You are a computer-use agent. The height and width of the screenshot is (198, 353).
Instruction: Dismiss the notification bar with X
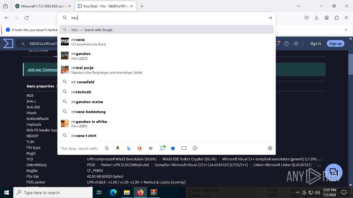click(346, 30)
